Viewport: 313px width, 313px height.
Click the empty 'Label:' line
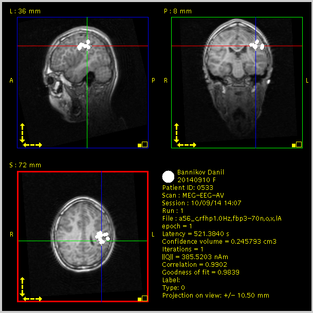tap(171, 280)
